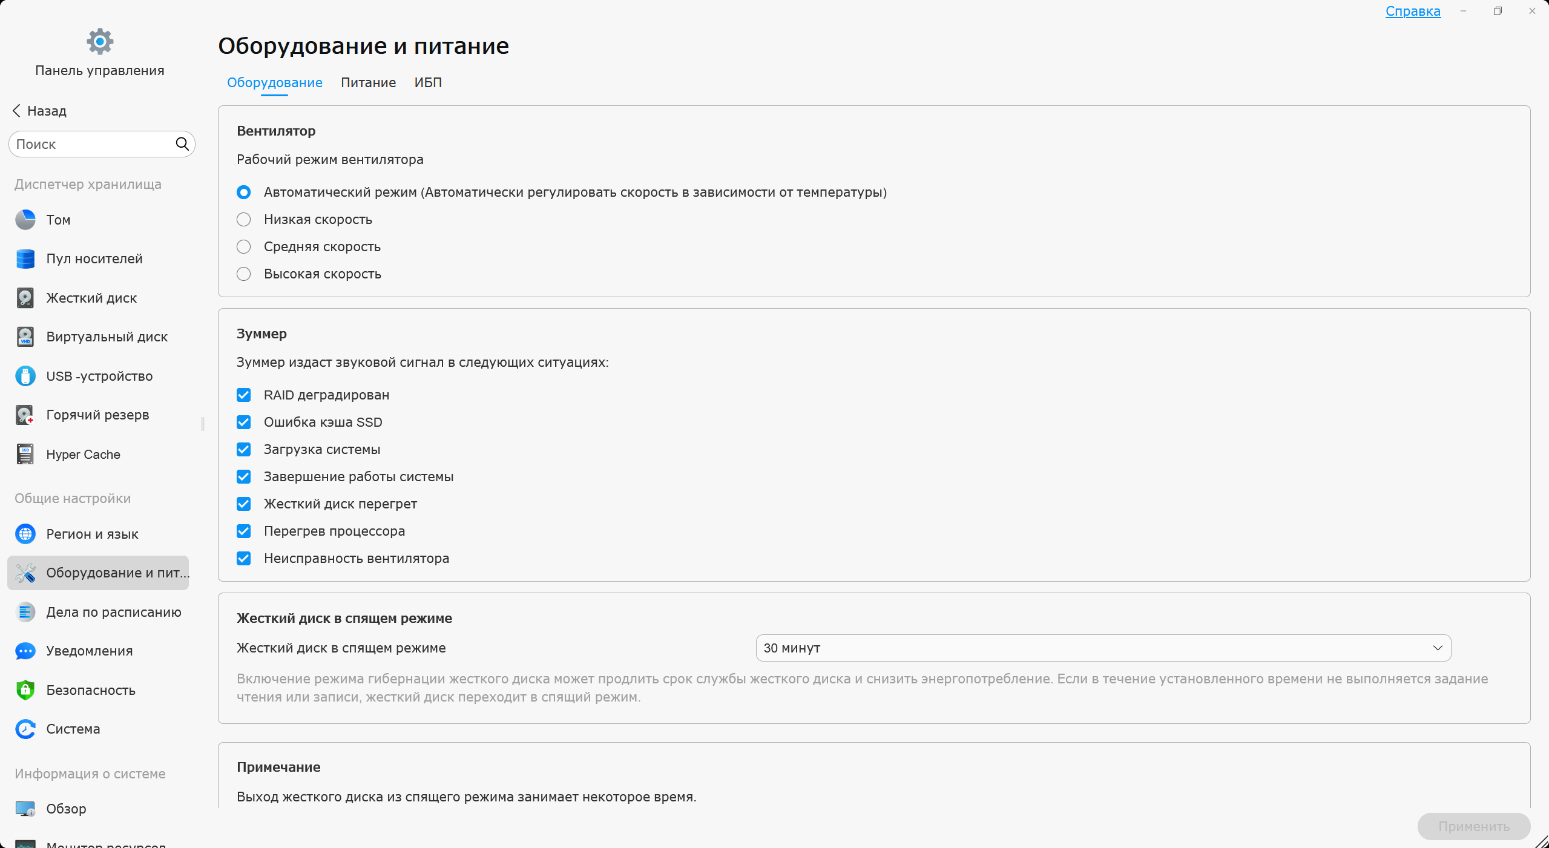Go back using the Назад button
The height and width of the screenshot is (848, 1549).
(x=40, y=111)
